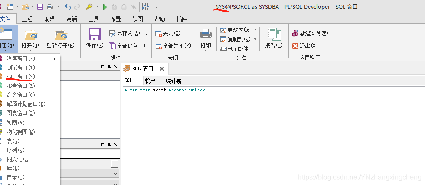This screenshot has width=425, height=185.
Task: Click the 重新打开(R) ribbon button
Action: click(x=61, y=40)
